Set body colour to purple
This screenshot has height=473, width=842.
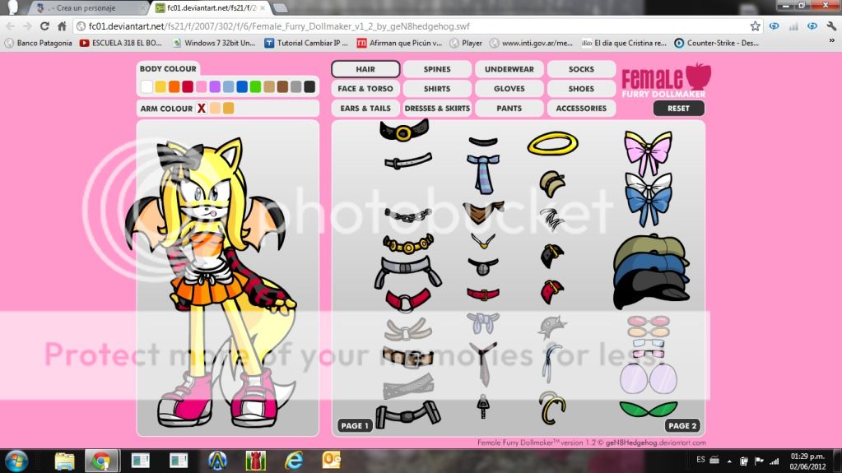[x=215, y=86]
